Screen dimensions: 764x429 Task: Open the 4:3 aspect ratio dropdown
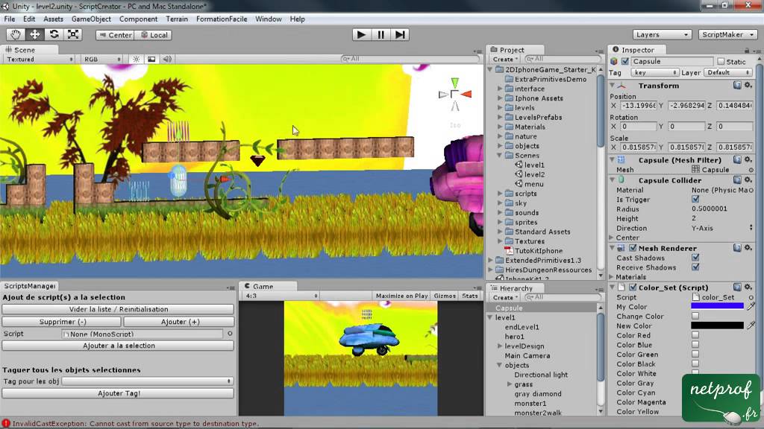tap(281, 296)
